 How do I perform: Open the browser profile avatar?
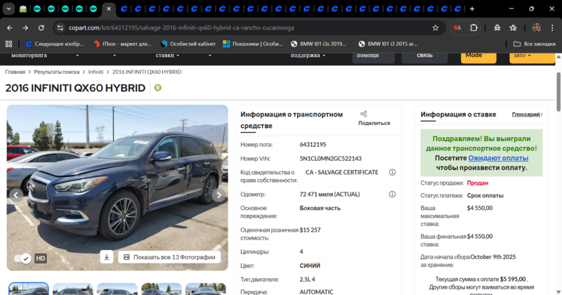[536, 27]
